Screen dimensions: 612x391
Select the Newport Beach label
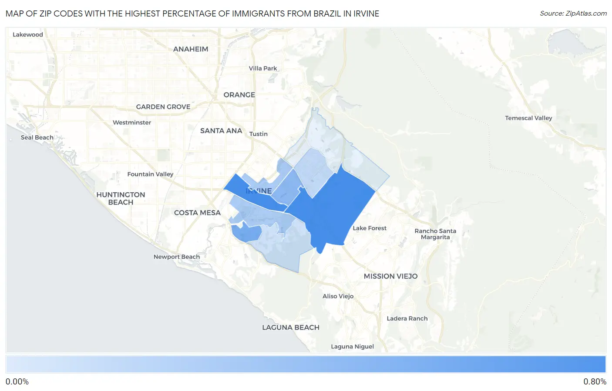(x=177, y=257)
